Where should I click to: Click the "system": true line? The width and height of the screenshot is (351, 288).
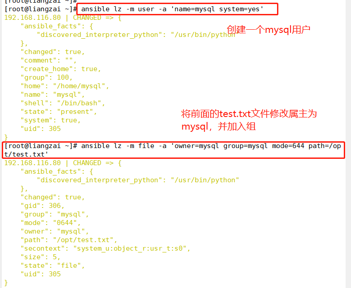pos(51,120)
